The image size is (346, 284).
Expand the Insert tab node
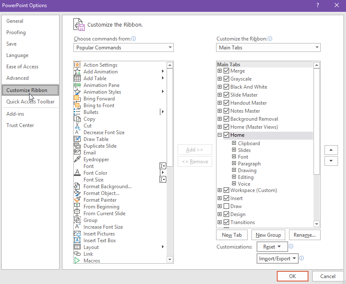tap(219, 198)
